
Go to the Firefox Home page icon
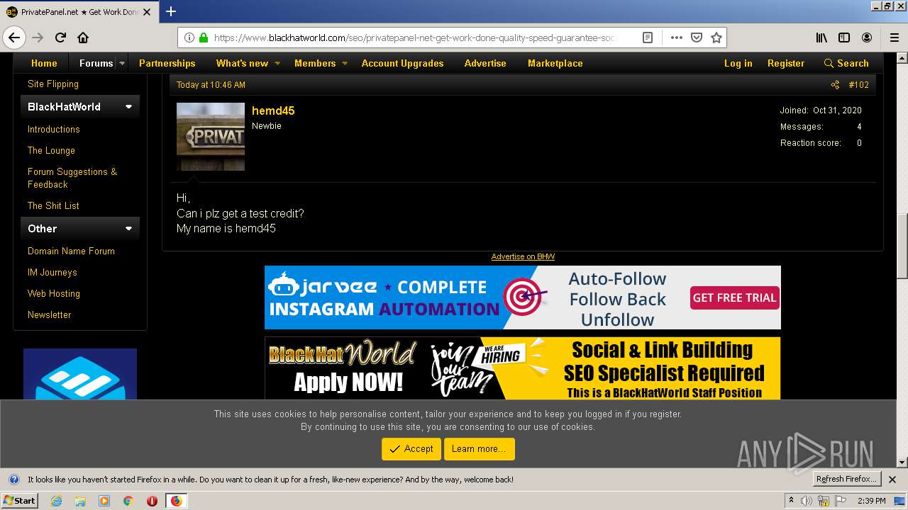click(x=83, y=38)
